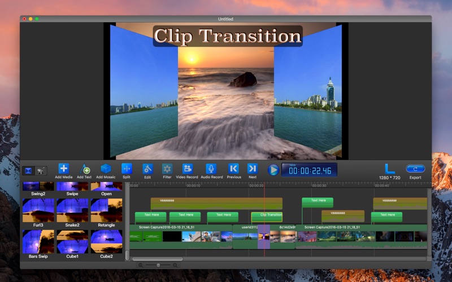
Task: Jump to Next clip icon
Action: [x=253, y=169]
